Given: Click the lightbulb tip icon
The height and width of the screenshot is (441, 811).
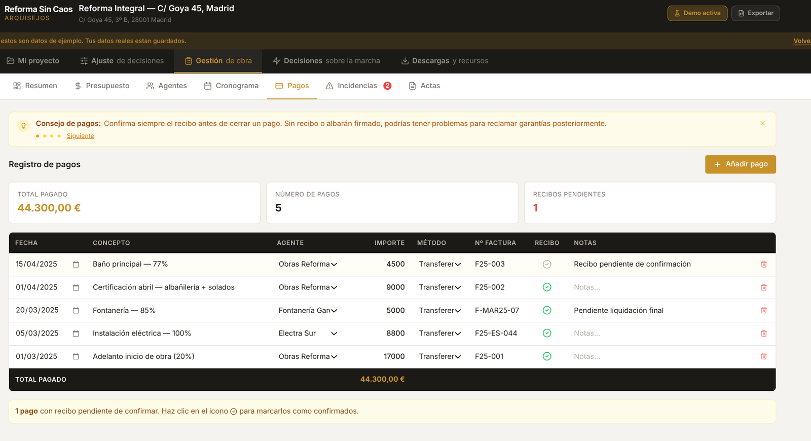Looking at the screenshot, I should (x=23, y=126).
